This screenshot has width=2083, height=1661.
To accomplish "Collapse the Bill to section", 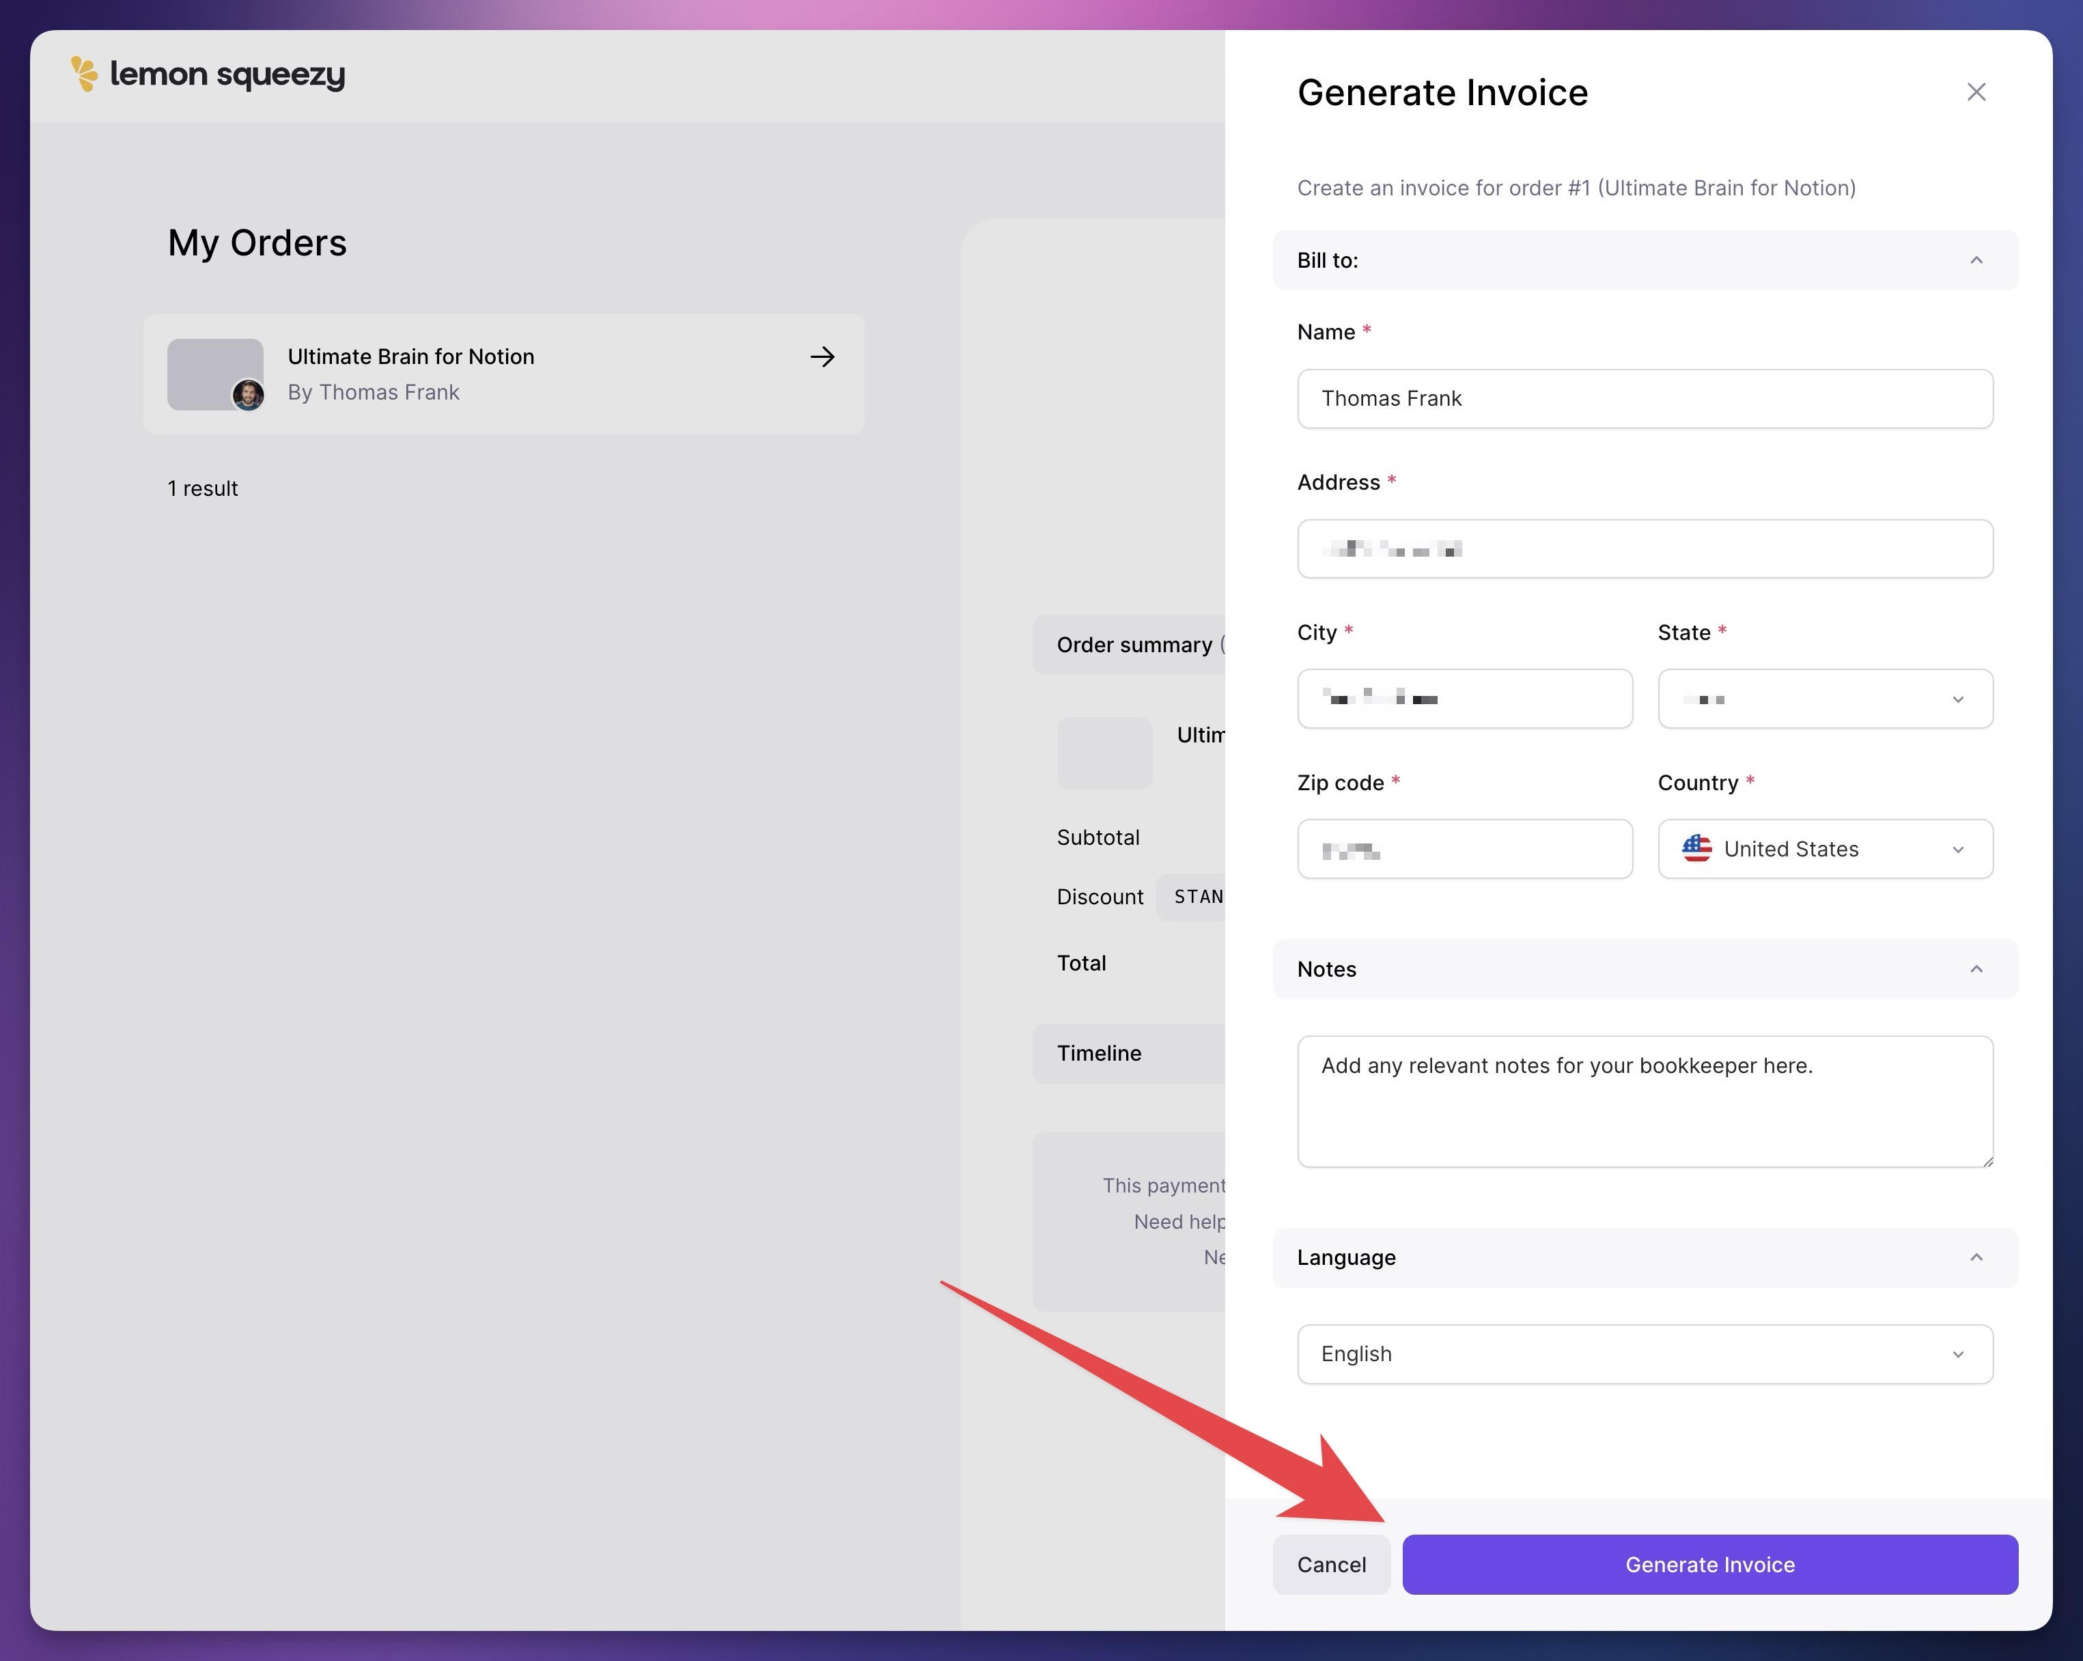I will [1976, 260].
